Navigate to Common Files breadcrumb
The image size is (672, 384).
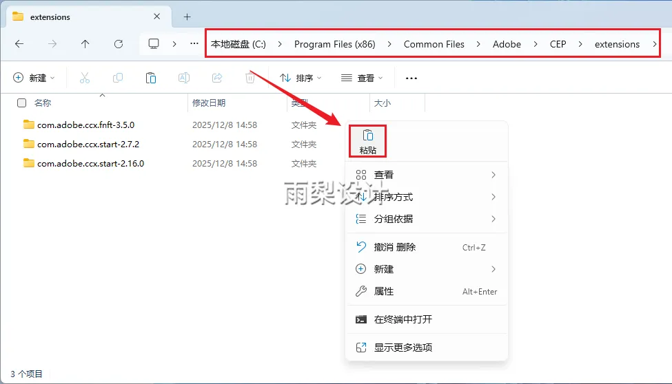tap(434, 44)
